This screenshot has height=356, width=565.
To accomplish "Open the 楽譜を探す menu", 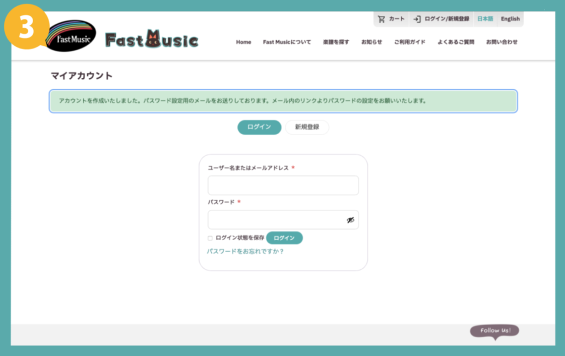I will [x=336, y=42].
